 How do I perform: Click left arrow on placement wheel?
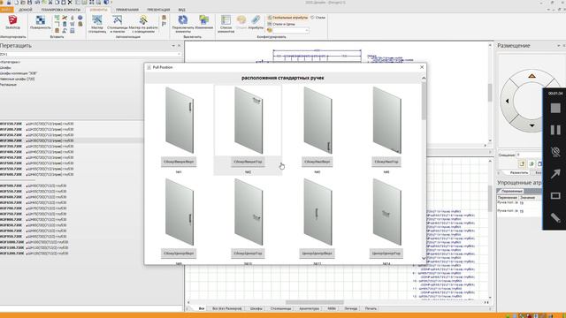pos(507,101)
